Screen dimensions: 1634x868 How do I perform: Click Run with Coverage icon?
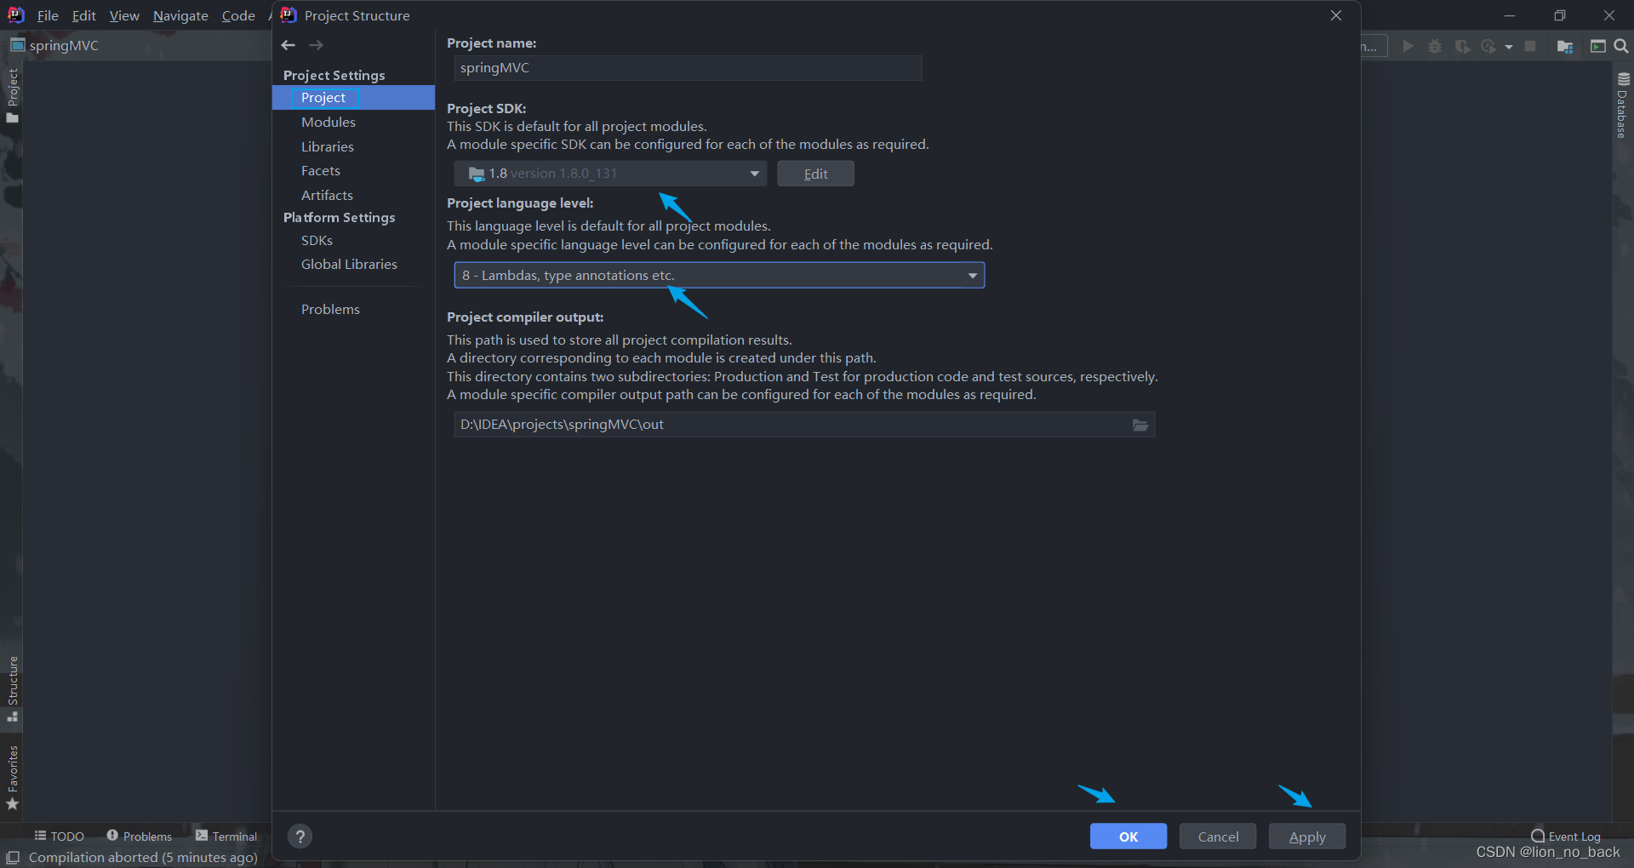click(x=1462, y=46)
